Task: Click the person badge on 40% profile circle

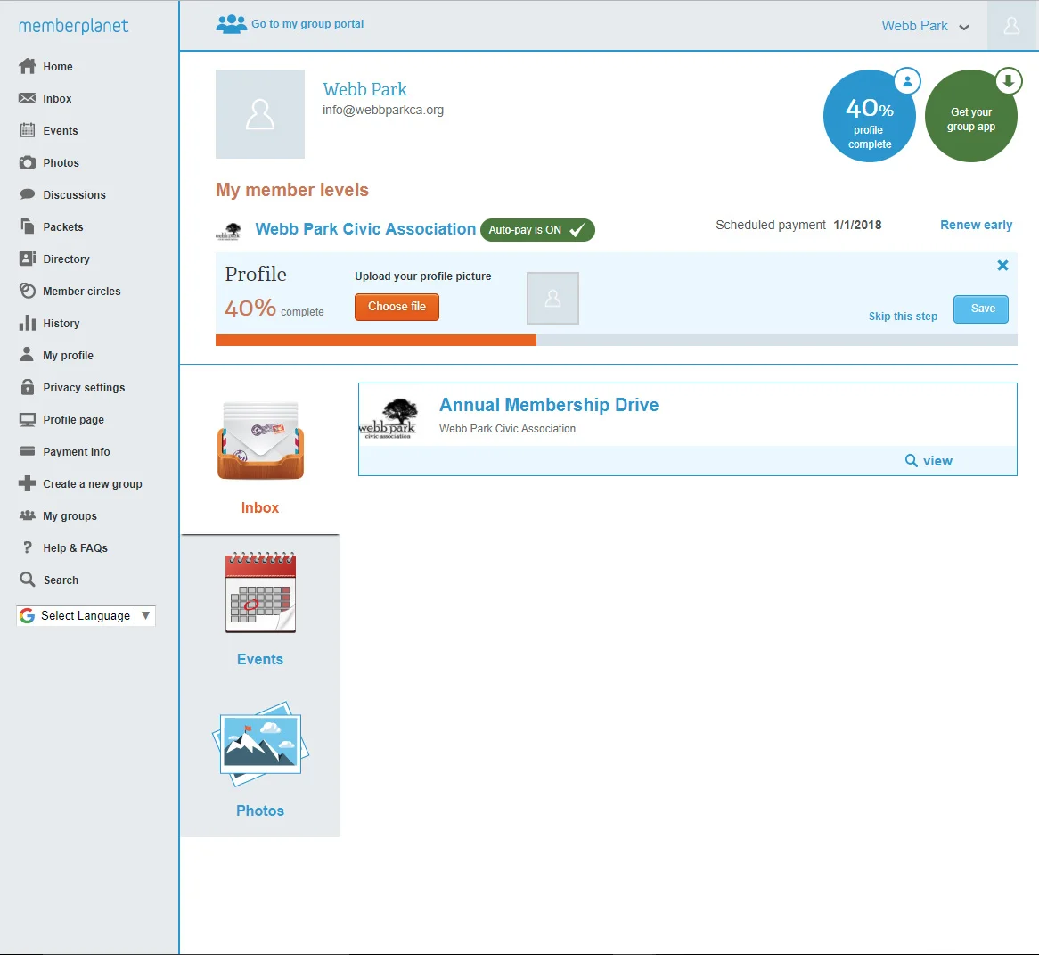Action: tap(907, 81)
